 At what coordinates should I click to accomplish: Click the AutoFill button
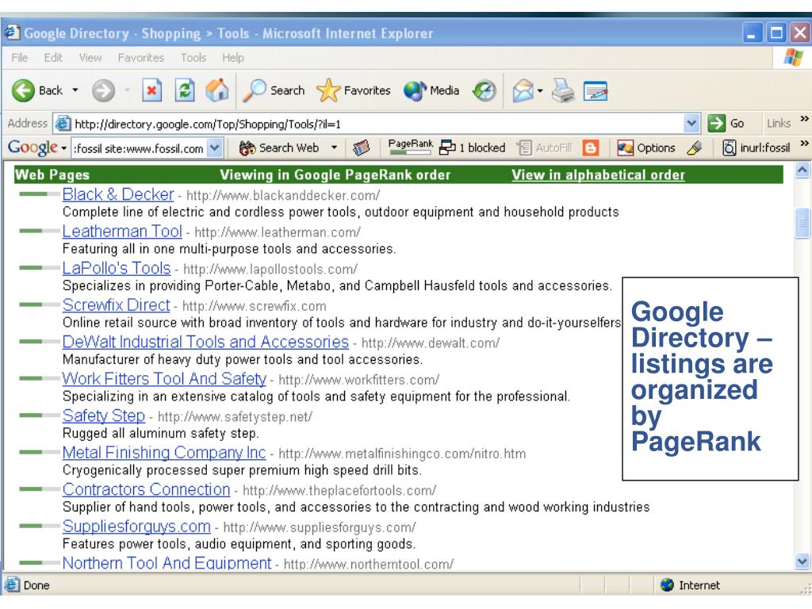pyautogui.click(x=544, y=148)
